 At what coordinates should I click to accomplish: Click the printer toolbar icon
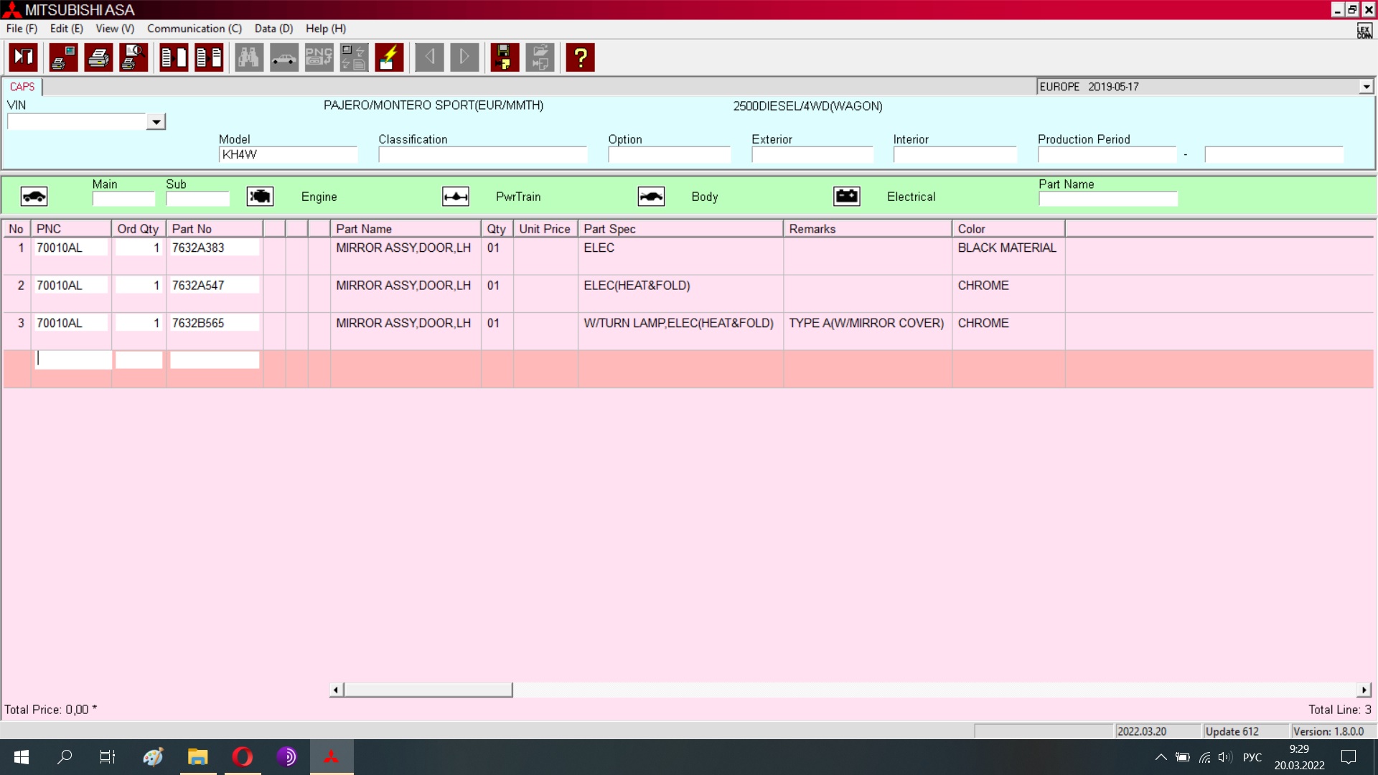tap(98, 57)
